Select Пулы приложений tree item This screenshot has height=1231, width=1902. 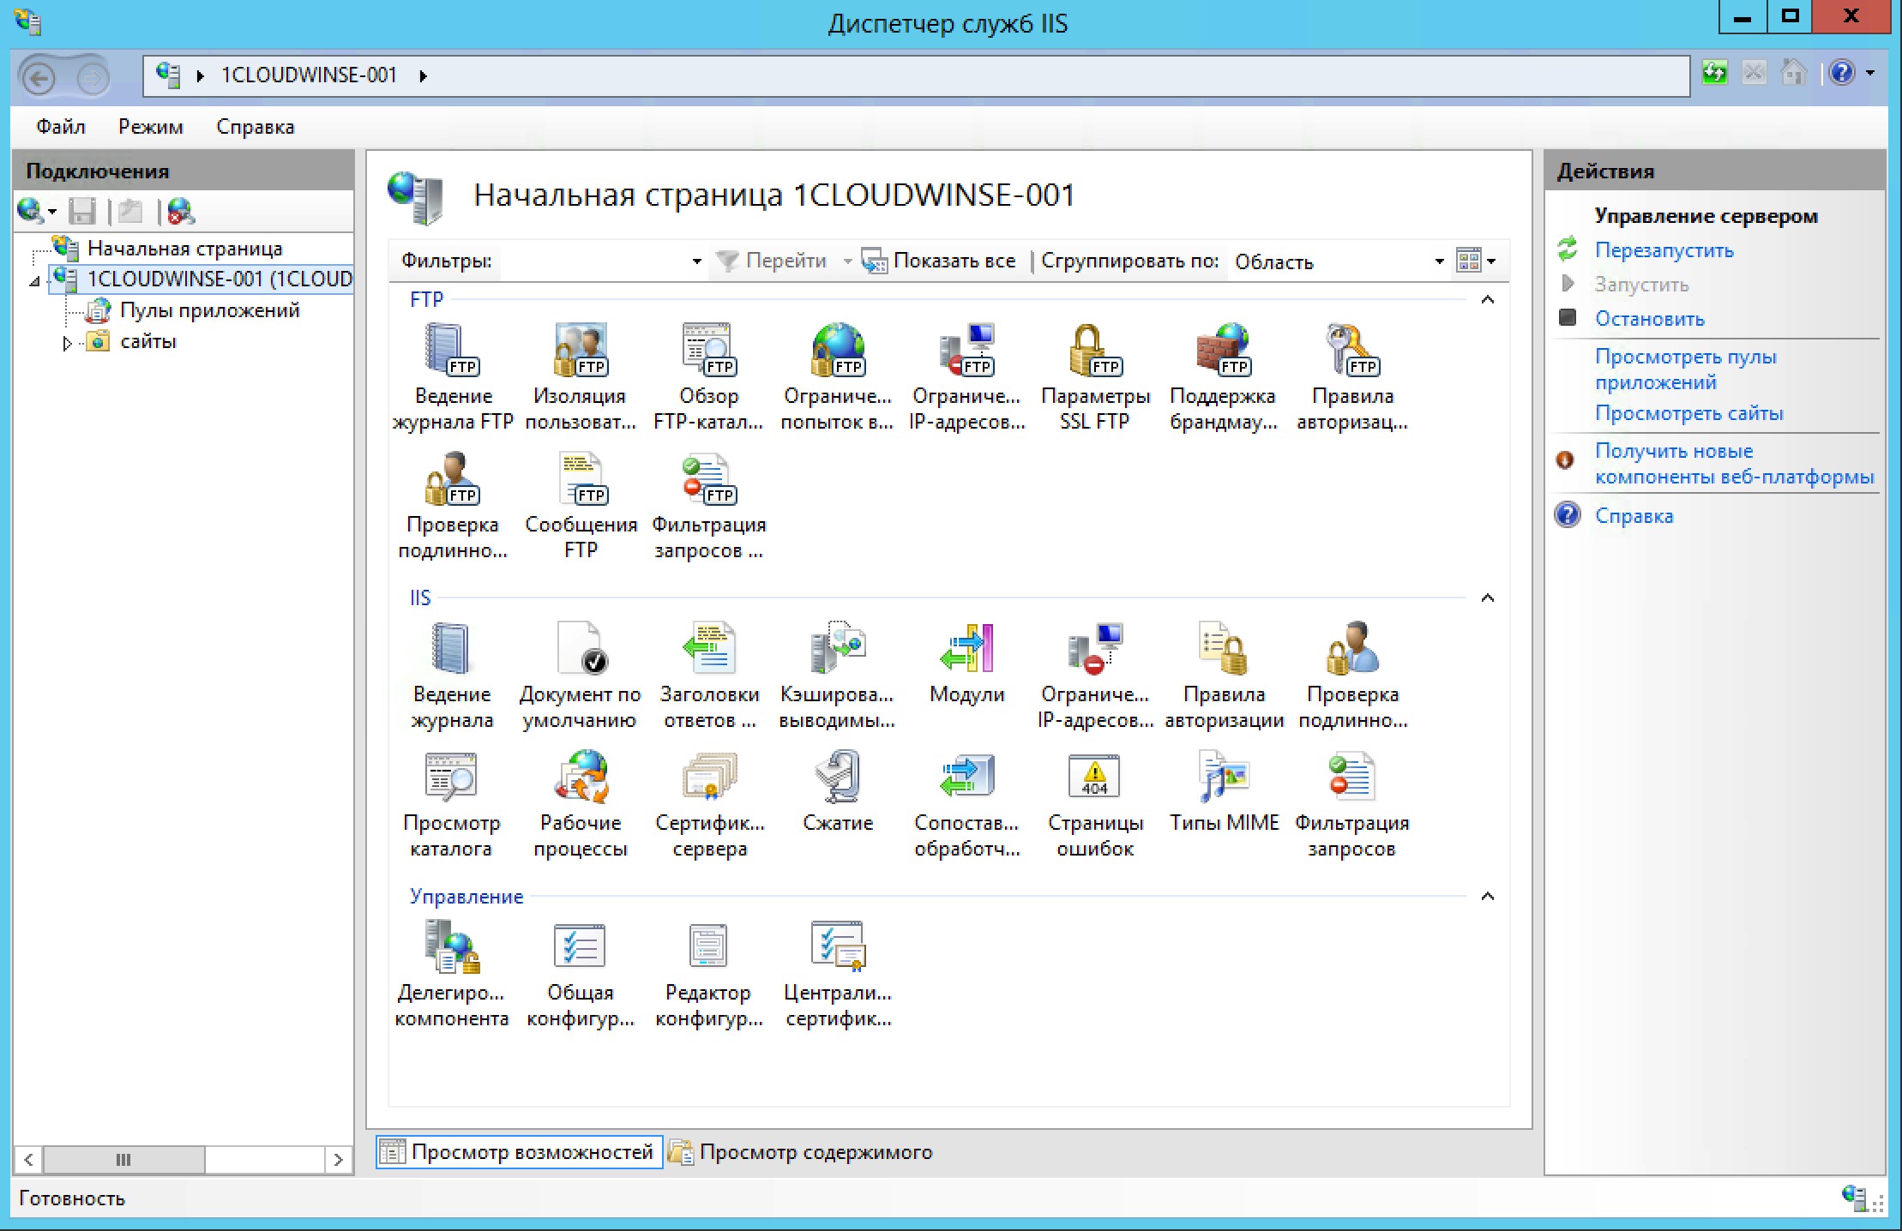[210, 310]
